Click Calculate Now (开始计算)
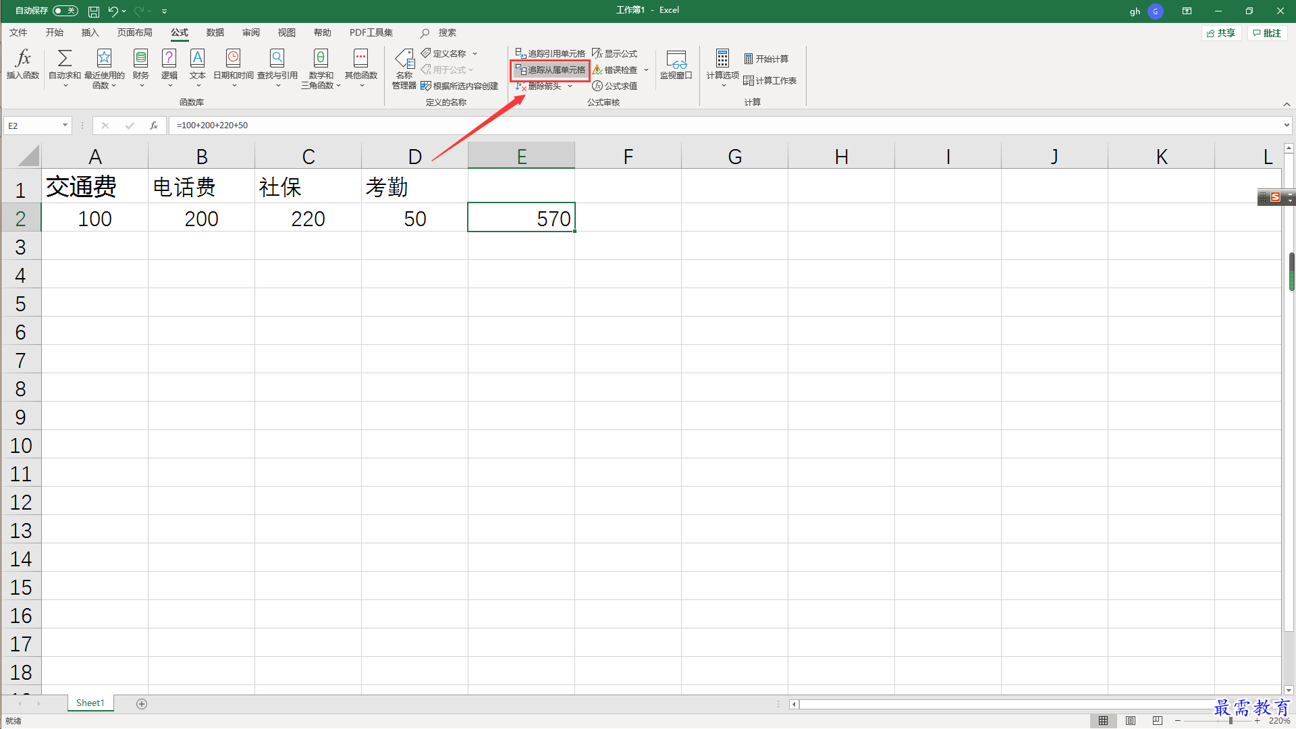 click(x=766, y=59)
